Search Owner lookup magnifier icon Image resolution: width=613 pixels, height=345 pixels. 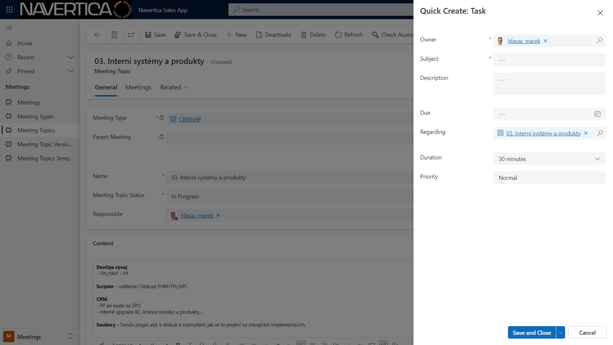[599, 41]
